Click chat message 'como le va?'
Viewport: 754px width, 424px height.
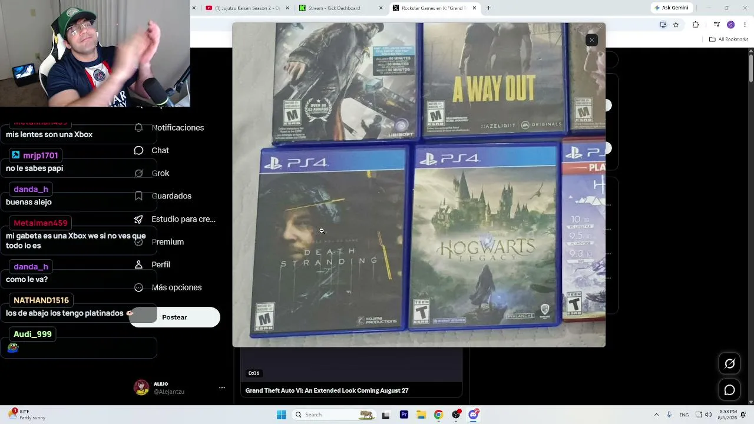pyautogui.click(x=27, y=280)
